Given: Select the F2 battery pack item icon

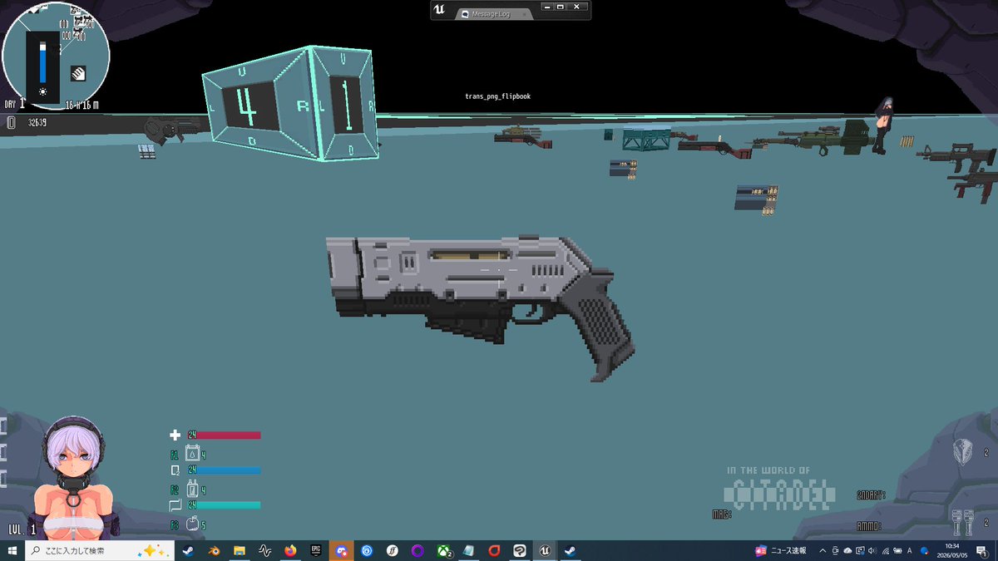Looking at the screenshot, I should coord(191,489).
